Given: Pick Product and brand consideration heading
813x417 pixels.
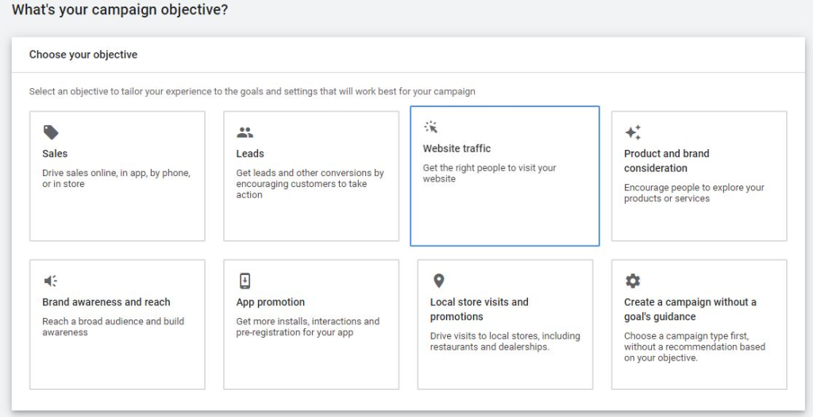Looking at the screenshot, I should coord(666,161).
